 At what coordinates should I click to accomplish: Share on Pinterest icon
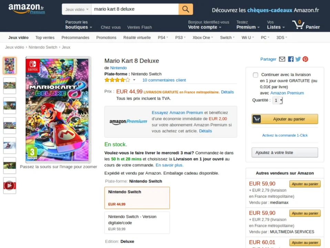tap(305, 59)
